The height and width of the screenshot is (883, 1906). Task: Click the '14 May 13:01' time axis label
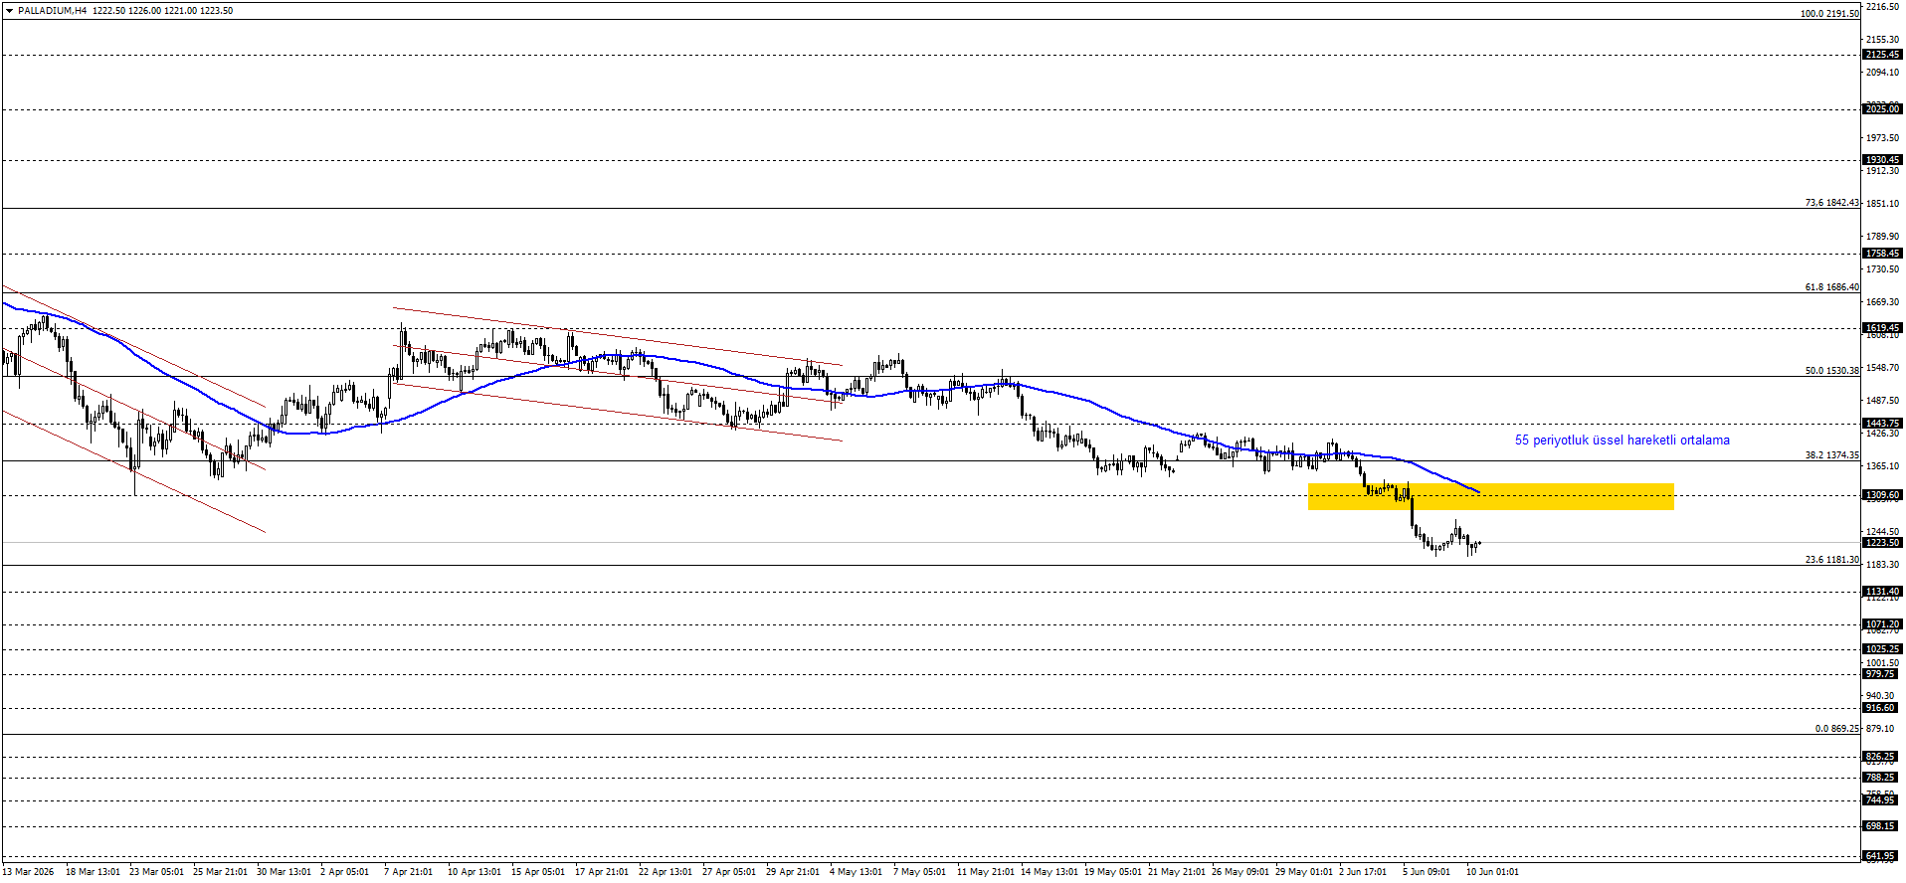pos(1049,872)
